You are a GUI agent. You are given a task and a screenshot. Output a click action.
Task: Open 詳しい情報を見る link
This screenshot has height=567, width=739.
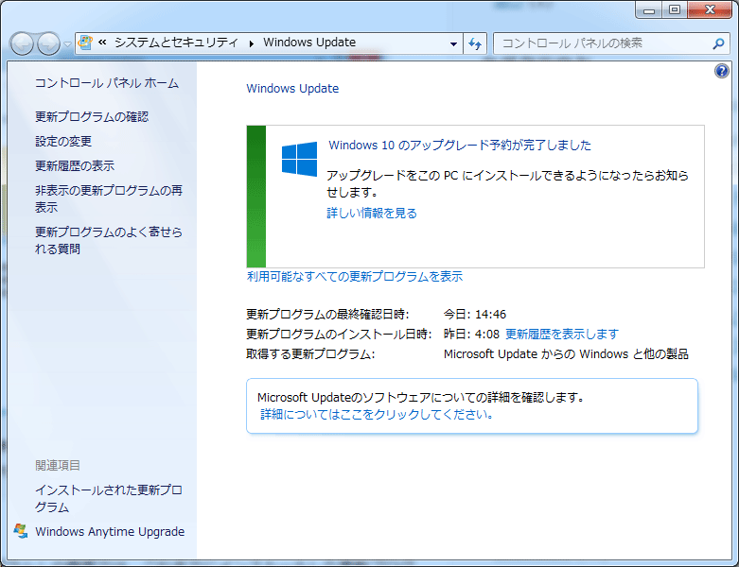click(x=372, y=214)
